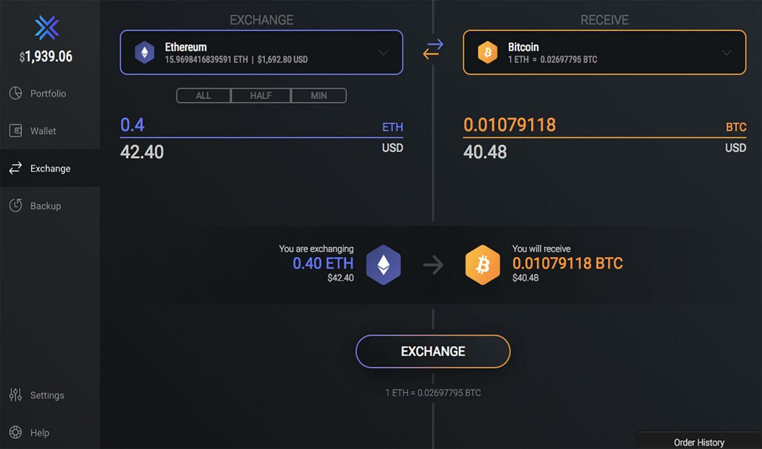Click the swap direction arrows between panels
This screenshot has height=449, width=762.
pos(433,49)
